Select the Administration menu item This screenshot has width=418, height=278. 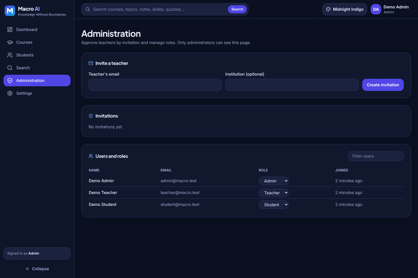pos(37,81)
